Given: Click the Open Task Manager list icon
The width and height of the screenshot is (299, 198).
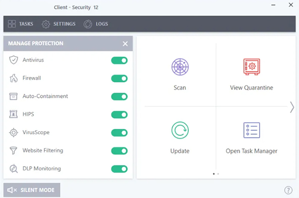Looking at the screenshot, I should (x=252, y=130).
